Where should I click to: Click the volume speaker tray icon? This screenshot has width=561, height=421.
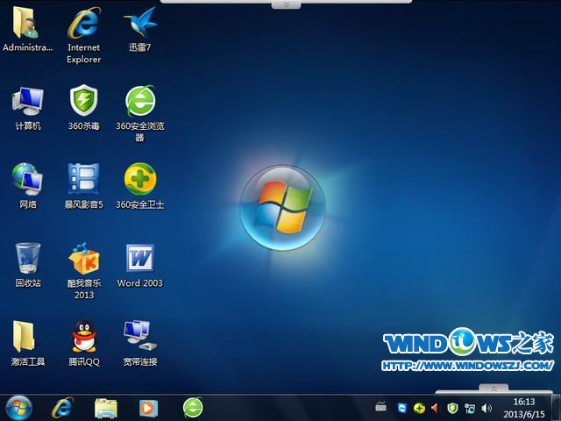pyautogui.click(x=486, y=408)
